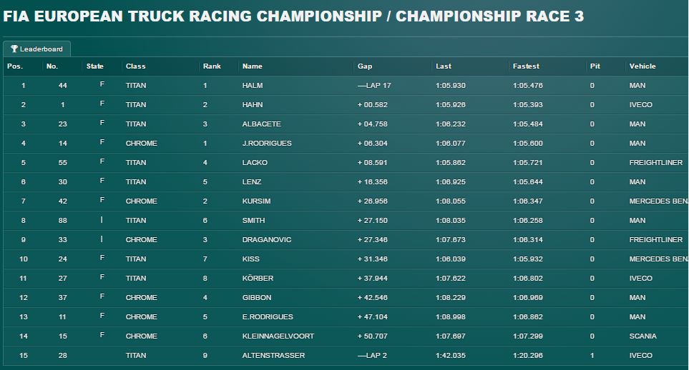
Task: Click the Last column header
Action: coord(444,66)
